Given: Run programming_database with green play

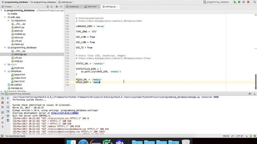Looking at the screenshot, I should point(235,2).
